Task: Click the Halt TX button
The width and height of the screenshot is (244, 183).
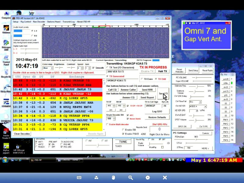Action: click(x=163, y=71)
